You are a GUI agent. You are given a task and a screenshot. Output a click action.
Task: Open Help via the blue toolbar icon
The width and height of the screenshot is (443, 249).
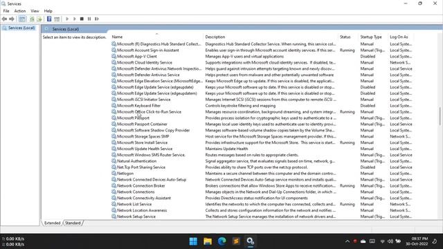point(49,19)
